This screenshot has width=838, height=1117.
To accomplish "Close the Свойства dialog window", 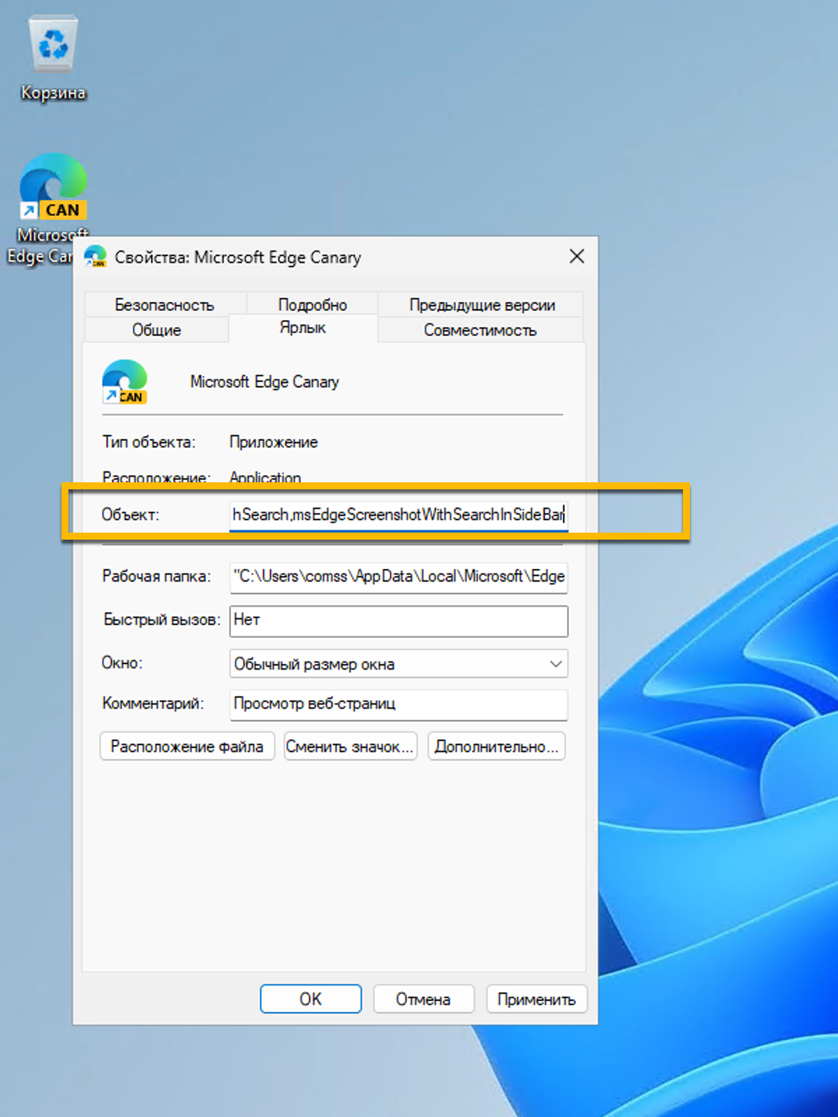I will pos(577,257).
